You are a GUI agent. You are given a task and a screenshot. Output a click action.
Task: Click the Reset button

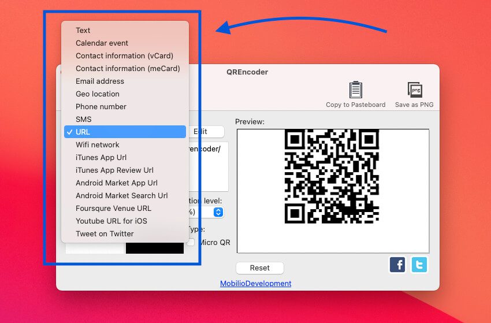(260, 268)
